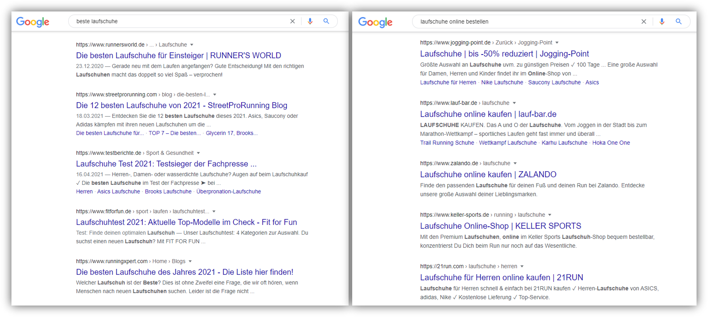Open 'Die 12 besten Laufschuhe von 2021' result
Screen dimensions: 708x317
181,105
